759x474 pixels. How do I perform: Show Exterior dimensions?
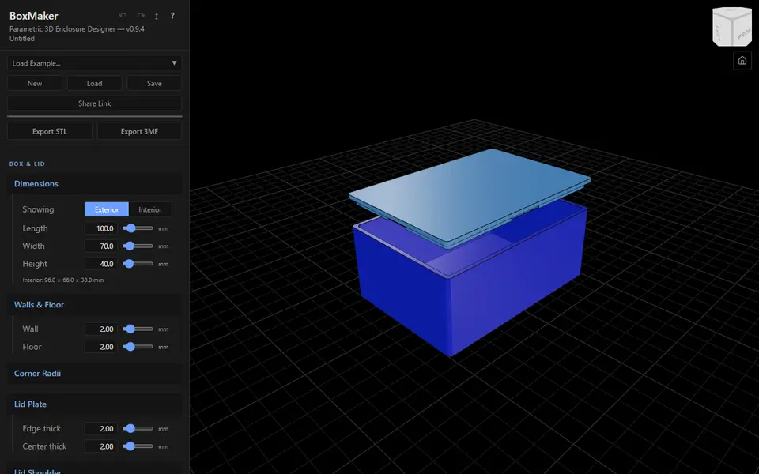click(107, 209)
